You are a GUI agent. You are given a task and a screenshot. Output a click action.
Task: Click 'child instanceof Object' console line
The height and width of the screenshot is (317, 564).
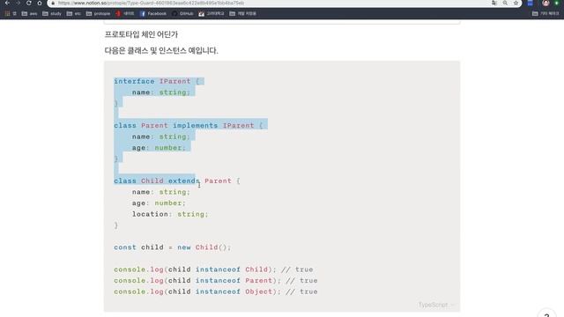pyautogui.click(x=216, y=291)
